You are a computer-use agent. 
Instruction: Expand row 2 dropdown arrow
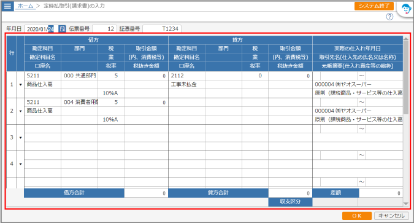pos(21,111)
